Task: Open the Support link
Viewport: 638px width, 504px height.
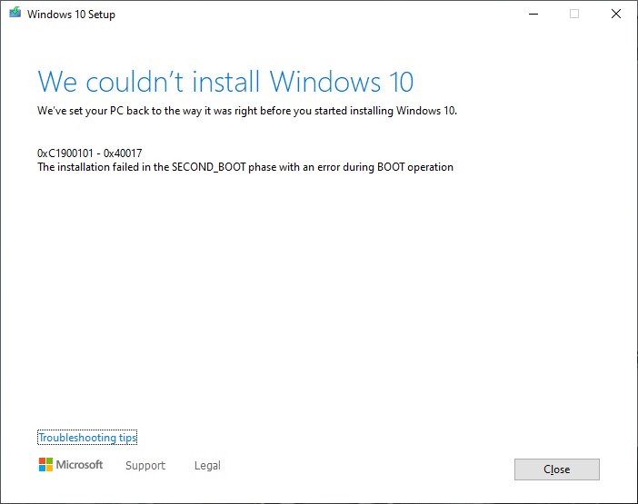Action: [145, 465]
